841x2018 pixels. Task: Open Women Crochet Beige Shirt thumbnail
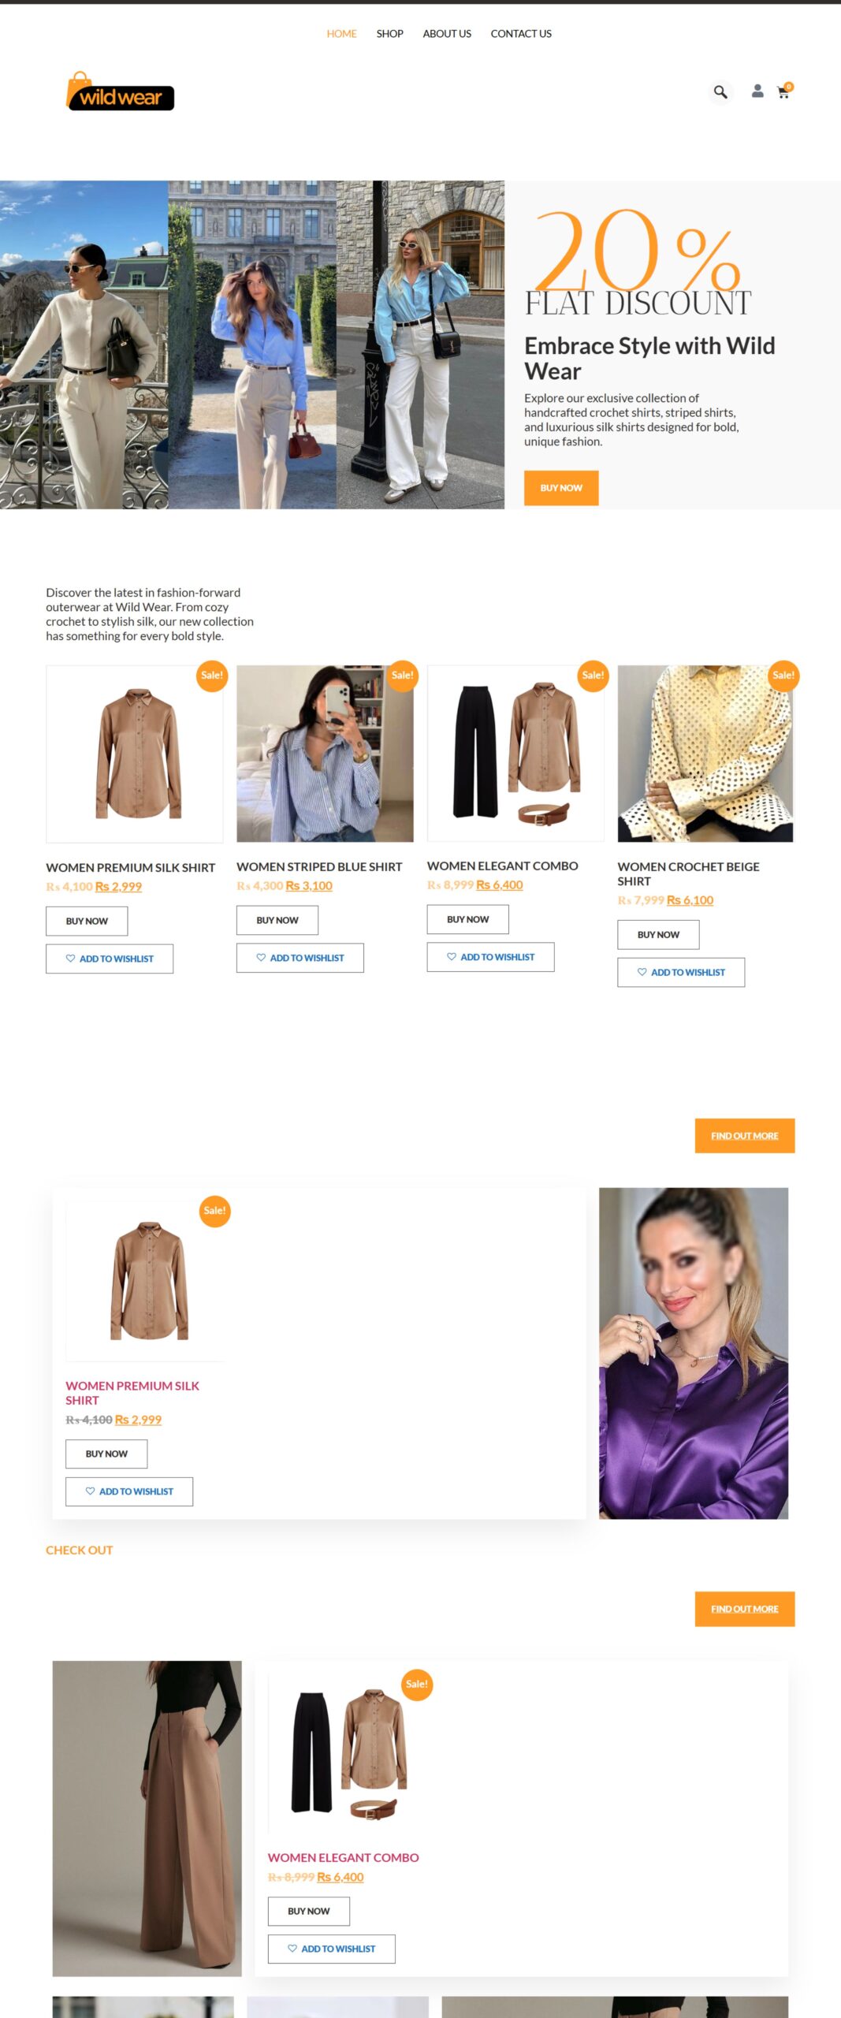pyautogui.click(x=705, y=754)
